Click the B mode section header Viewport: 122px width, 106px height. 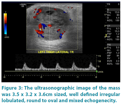(x=113, y=10)
